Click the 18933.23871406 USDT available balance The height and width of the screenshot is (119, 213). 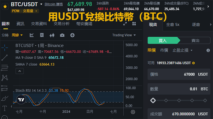coord(174,63)
